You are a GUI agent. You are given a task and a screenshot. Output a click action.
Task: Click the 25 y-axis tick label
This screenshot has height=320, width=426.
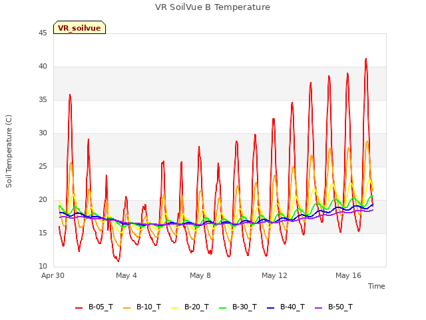43,167
